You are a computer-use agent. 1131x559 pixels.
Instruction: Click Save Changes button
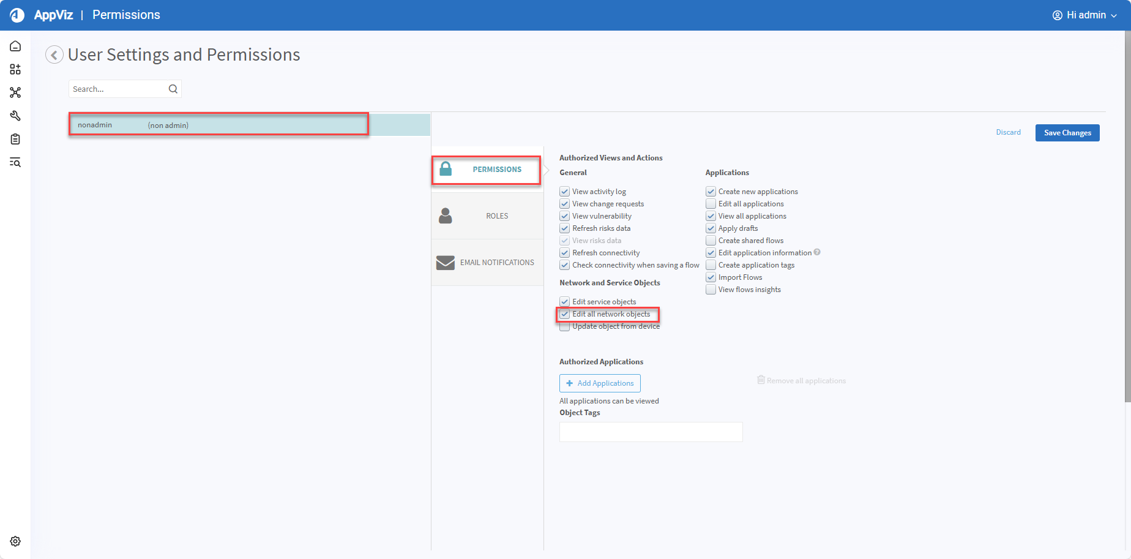(1067, 133)
